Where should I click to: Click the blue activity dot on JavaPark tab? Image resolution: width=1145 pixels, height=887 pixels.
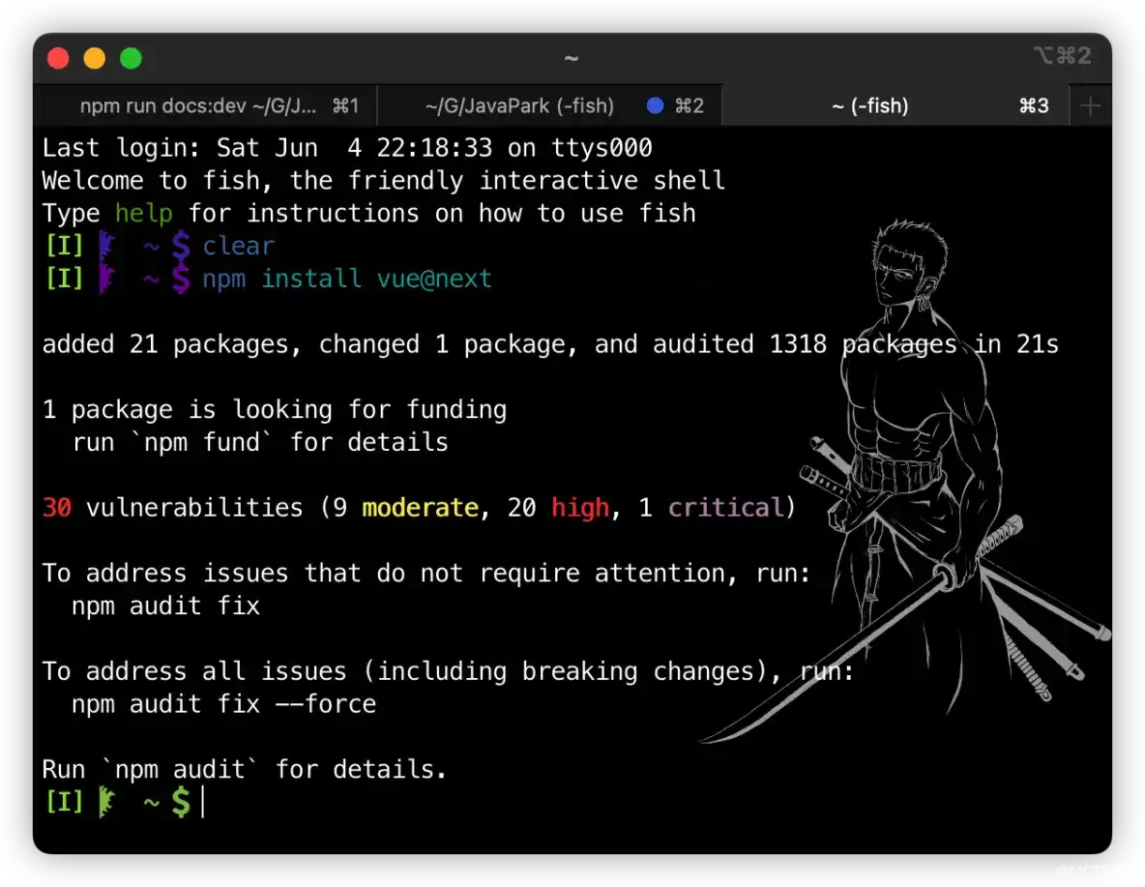point(655,106)
